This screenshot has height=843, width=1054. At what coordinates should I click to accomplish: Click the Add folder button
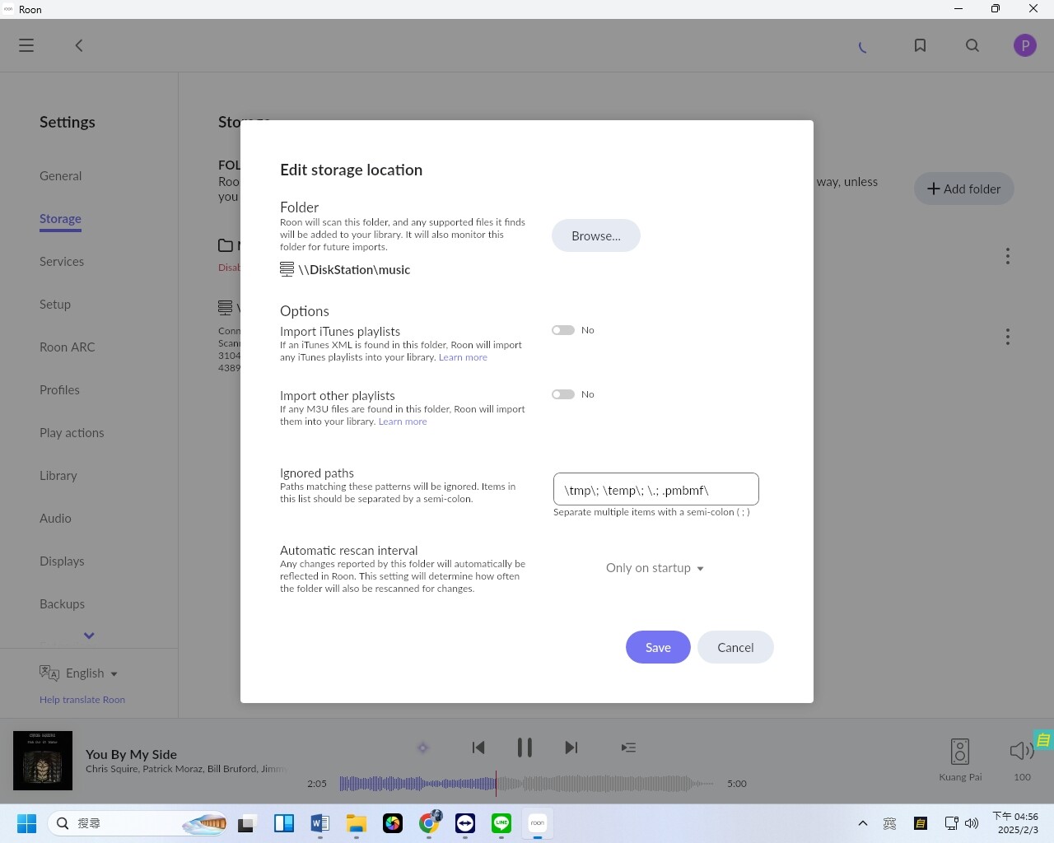[964, 189]
